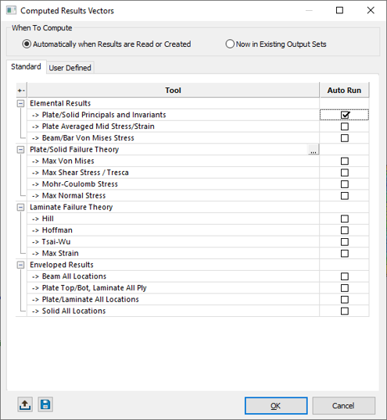Select Now in Existing Output Sets option
The width and height of the screenshot is (387, 420).
coord(276,44)
